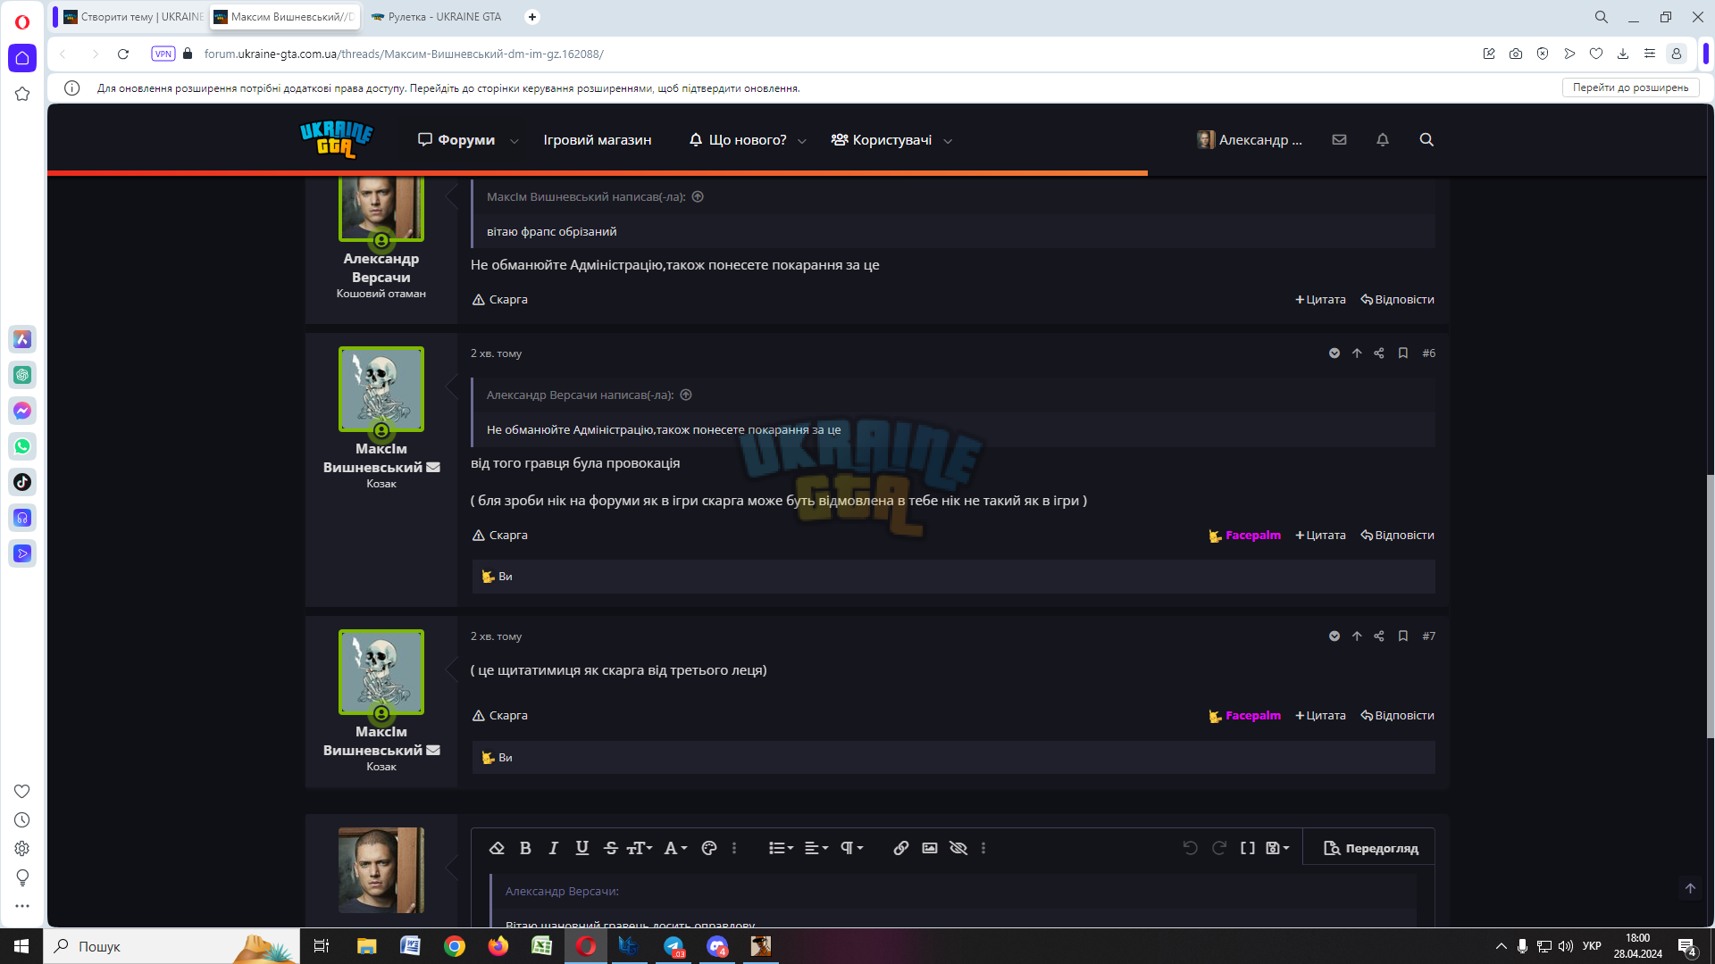Viewport: 1715px width, 964px height.
Task: Click the eraser remove-formatting icon in editor
Action: coord(498,848)
